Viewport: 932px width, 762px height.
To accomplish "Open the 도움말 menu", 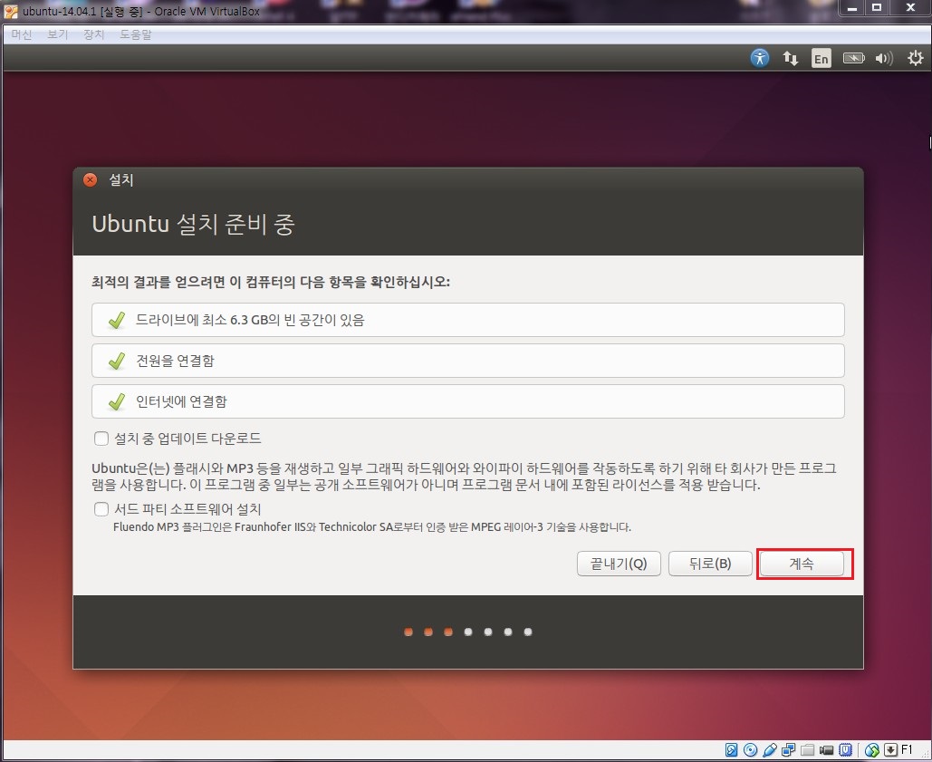I will click(136, 34).
